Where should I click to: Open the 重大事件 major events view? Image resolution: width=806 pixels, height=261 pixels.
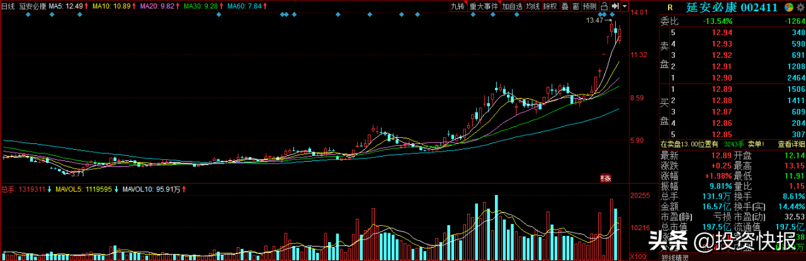coord(484,6)
